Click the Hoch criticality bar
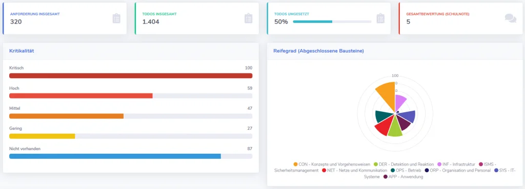Screen dimensions: 525x189 [x=131, y=96]
